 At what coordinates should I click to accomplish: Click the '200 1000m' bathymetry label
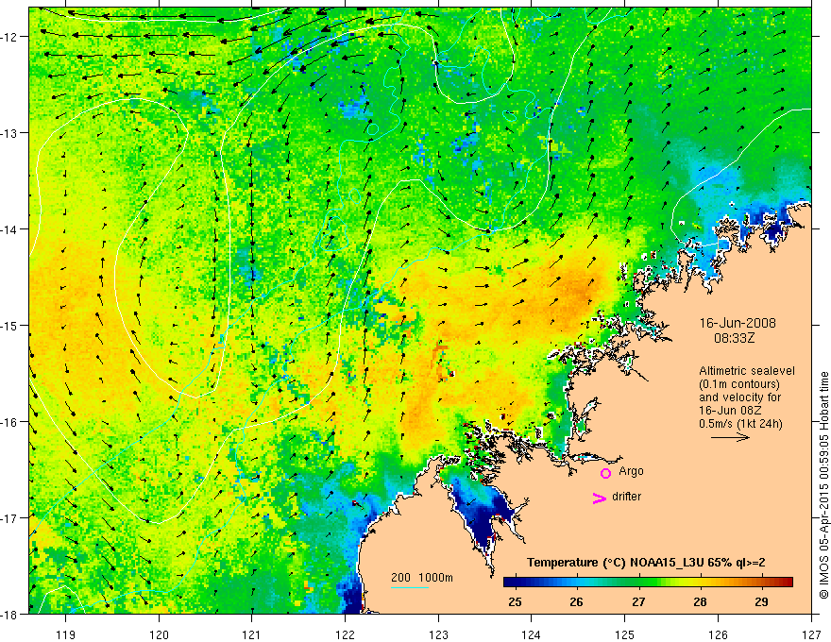pos(422,578)
